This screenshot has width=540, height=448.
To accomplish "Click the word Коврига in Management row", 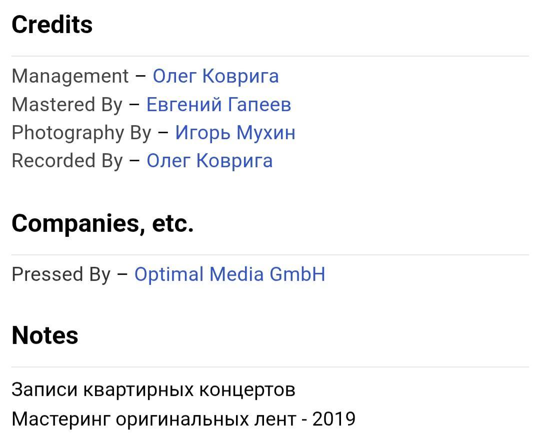I will 240,76.
